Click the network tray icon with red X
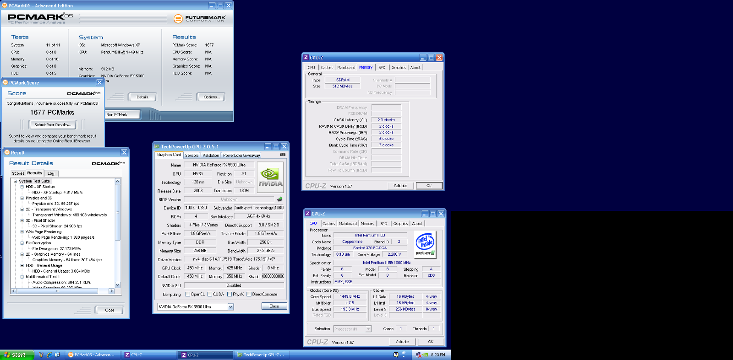Image resolution: width=733 pixels, height=360 pixels. tap(418, 355)
